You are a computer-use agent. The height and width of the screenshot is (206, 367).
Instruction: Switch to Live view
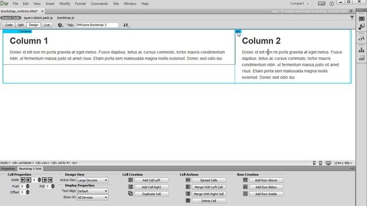tap(47, 25)
